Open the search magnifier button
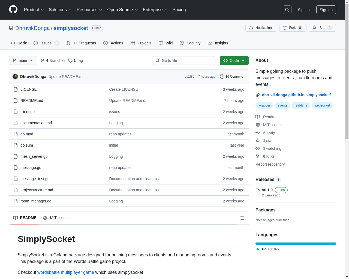The image size is (349, 279). point(287,10)
